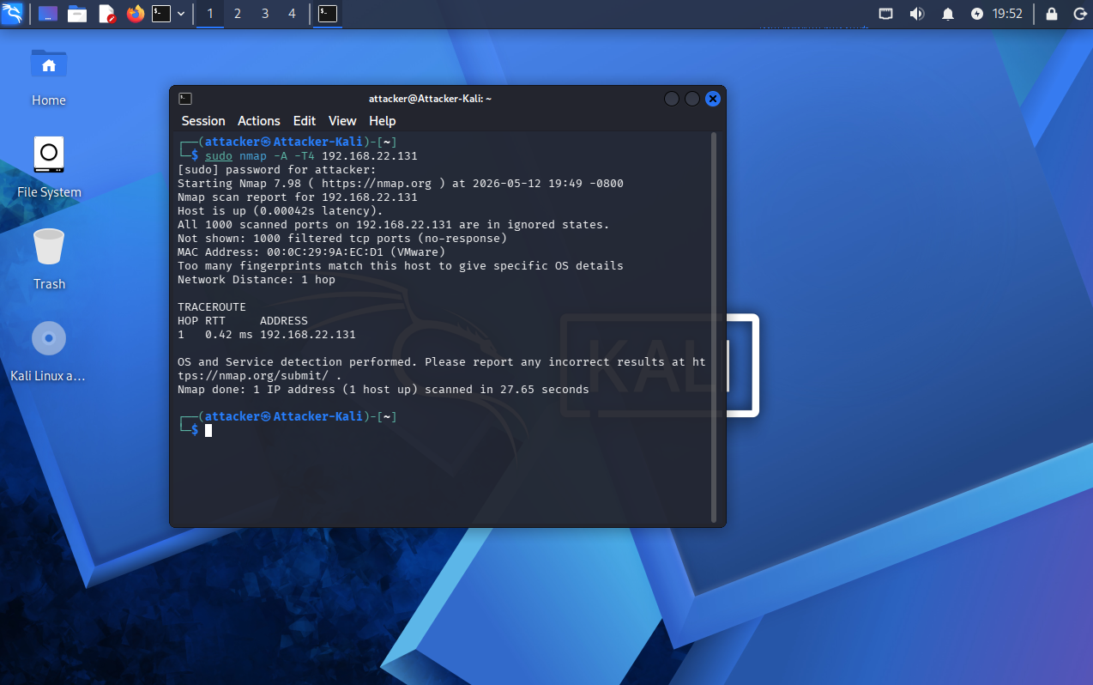The width and height of the screenshot is (1093, 685).
Task: Click the Nmap done summary line
Action: (383, 390)
